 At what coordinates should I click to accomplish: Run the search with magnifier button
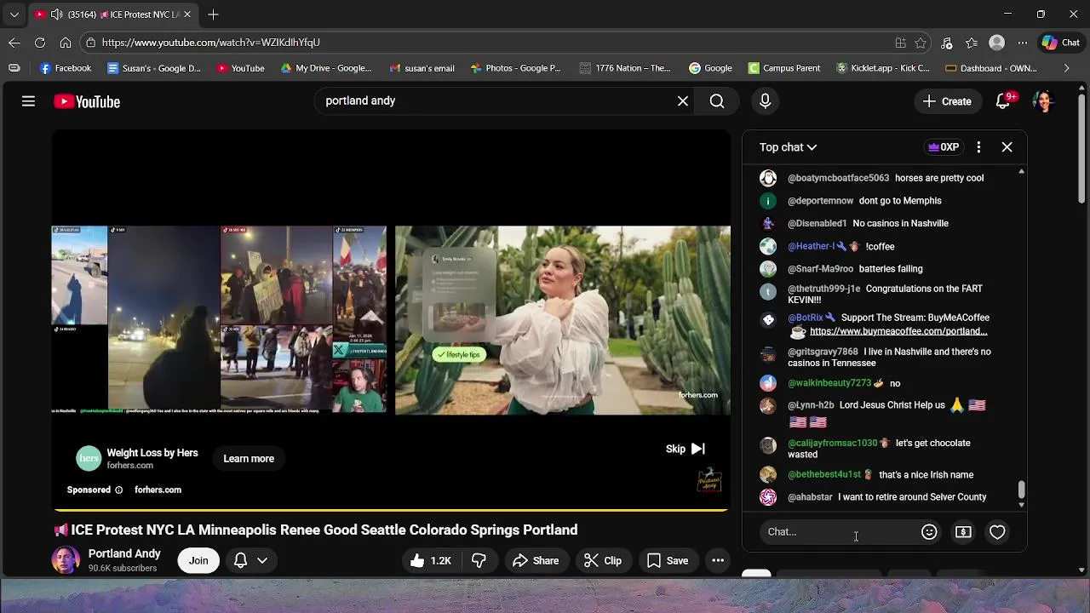tap(717, 101)
